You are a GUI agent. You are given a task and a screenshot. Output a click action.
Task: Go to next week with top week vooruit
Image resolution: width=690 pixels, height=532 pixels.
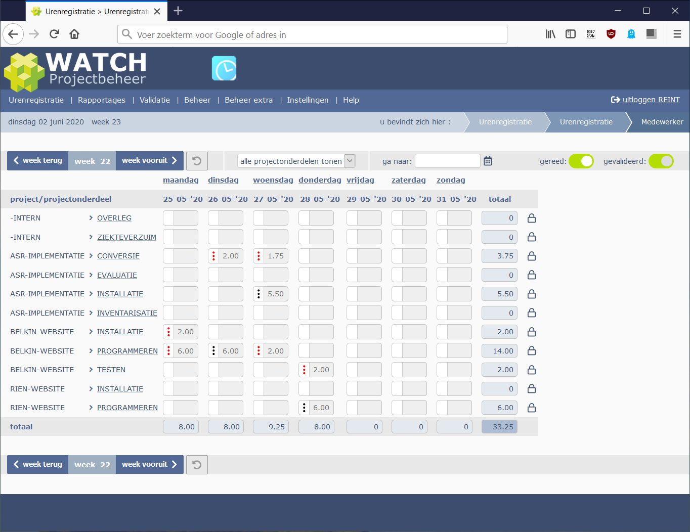click(x=150, y=161)
